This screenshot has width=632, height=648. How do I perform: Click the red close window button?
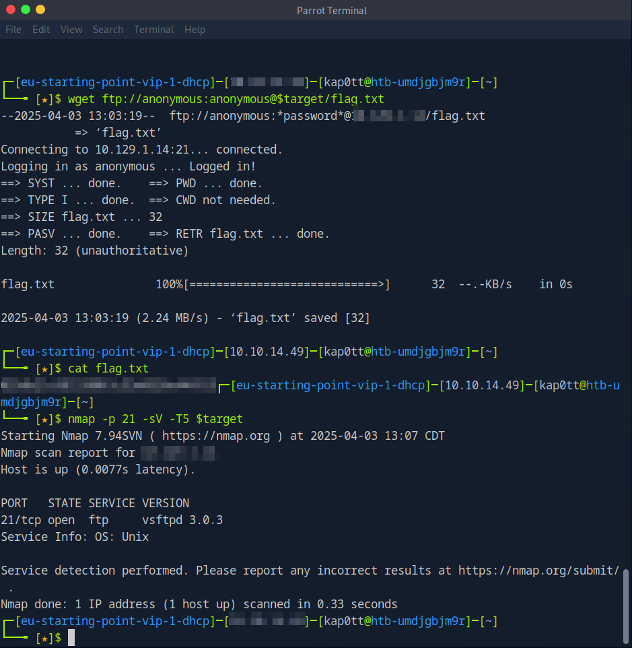[x=11, y=10]
